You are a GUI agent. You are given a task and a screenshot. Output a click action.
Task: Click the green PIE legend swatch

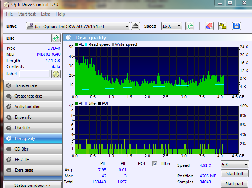tap(76, 44)
